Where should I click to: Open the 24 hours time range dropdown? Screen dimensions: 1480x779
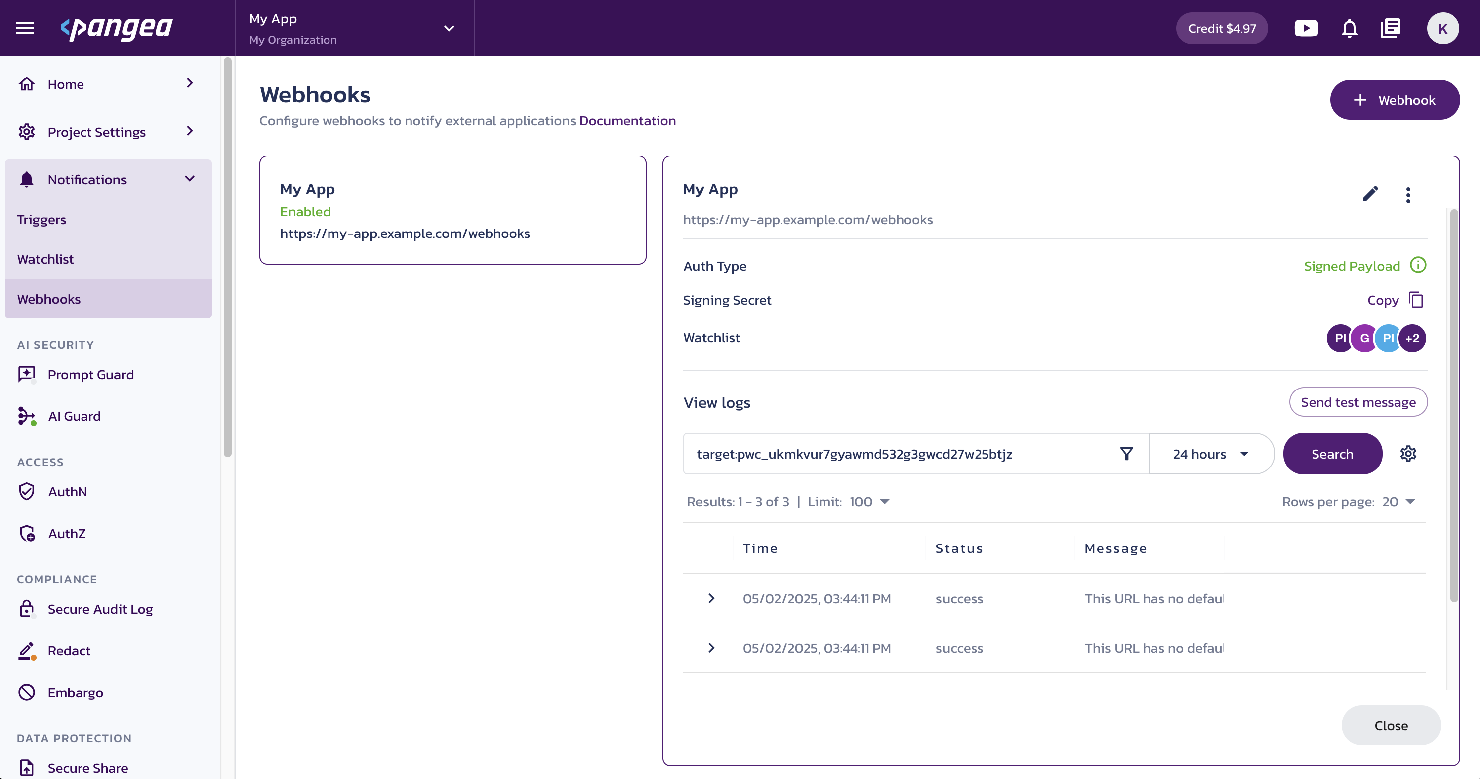click(x=1211, y=453)
